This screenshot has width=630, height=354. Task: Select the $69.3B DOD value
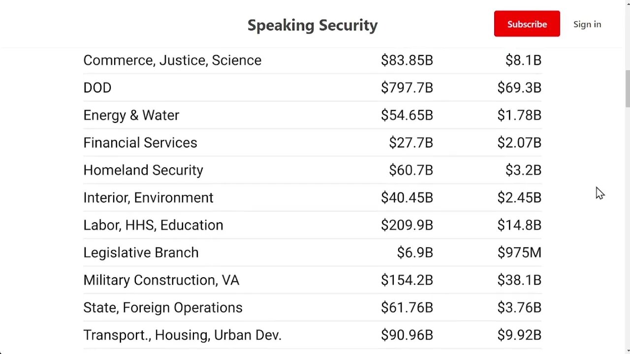pos(519,88)
